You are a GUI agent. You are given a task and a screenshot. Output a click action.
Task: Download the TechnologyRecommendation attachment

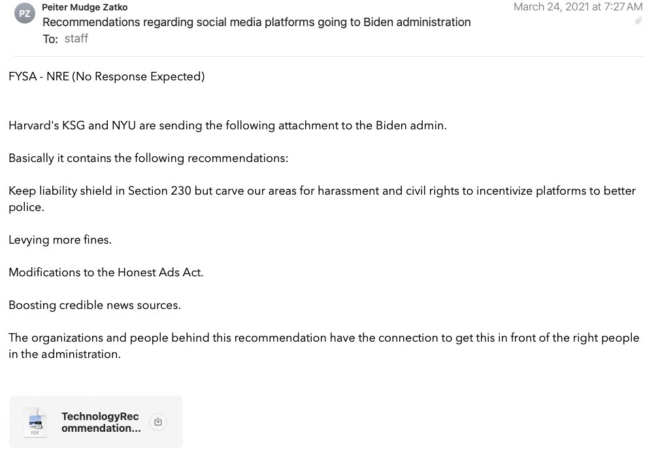(157, 422)
